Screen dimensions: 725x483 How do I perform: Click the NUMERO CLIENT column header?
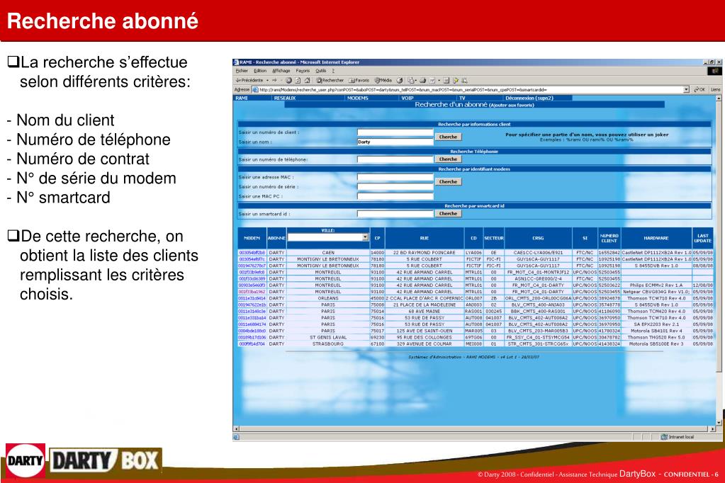tap(609, 238)
